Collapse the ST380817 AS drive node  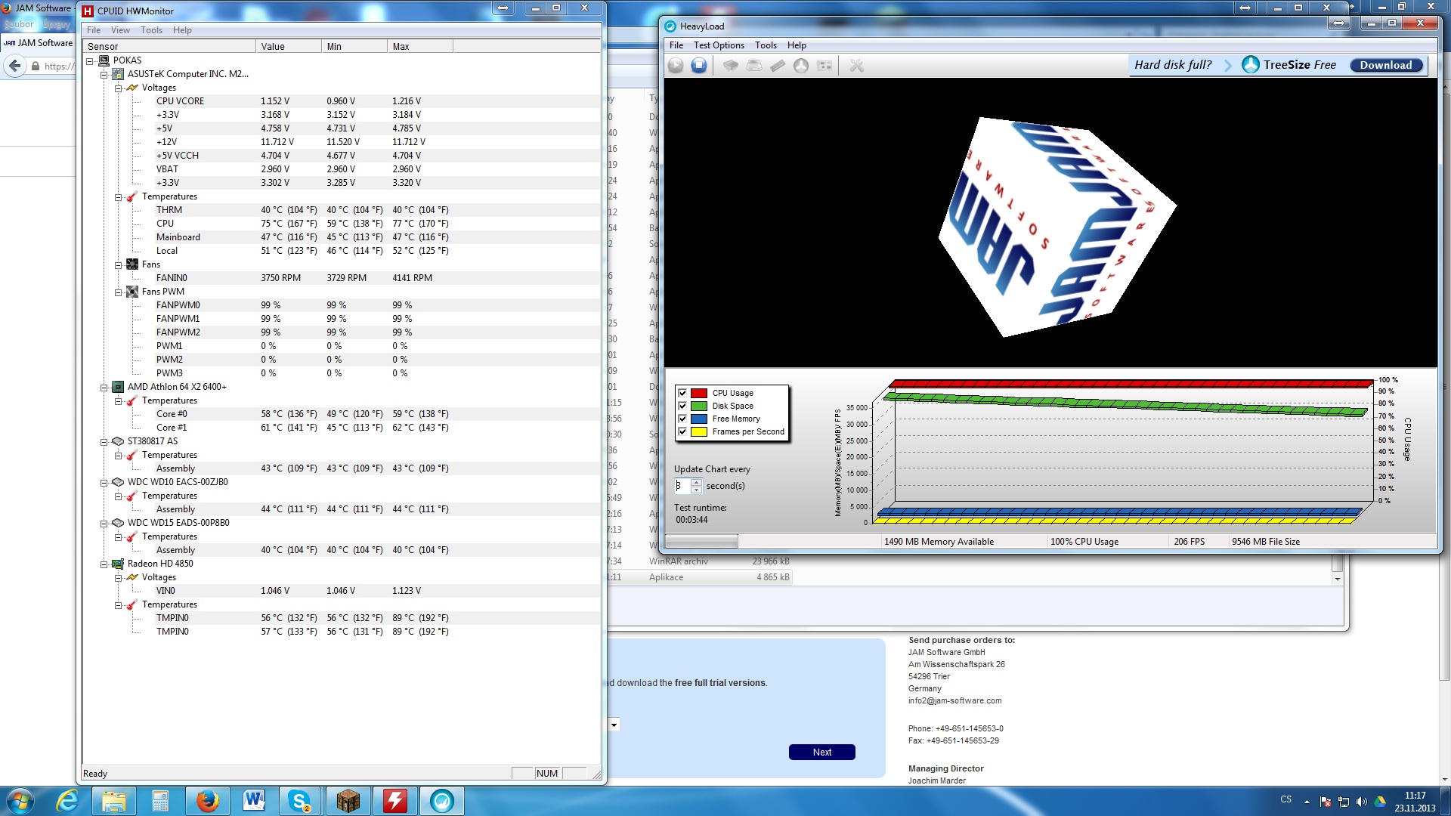coord(104,441)
